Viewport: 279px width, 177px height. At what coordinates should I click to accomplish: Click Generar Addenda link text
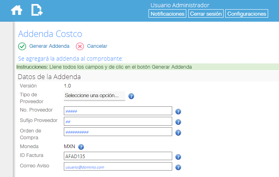pos(49,46)
